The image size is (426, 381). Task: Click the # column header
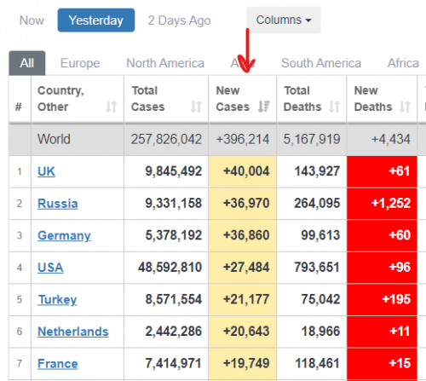click(x=19, y=107)
